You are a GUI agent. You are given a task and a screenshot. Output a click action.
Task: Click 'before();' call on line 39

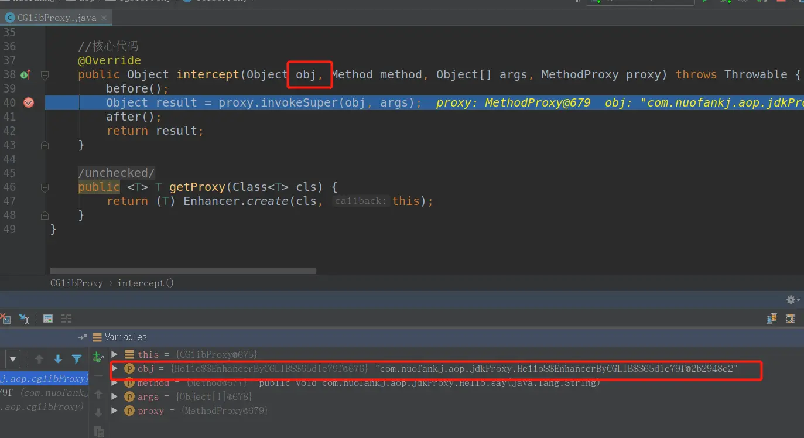point(137,88)
